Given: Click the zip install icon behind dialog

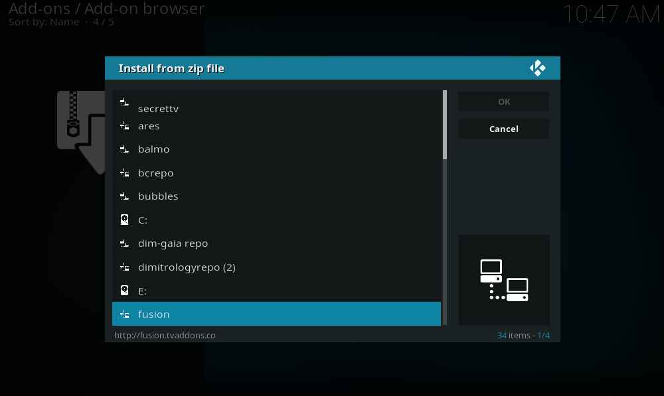Looking at the screenshot, I should tap(81, 132).
